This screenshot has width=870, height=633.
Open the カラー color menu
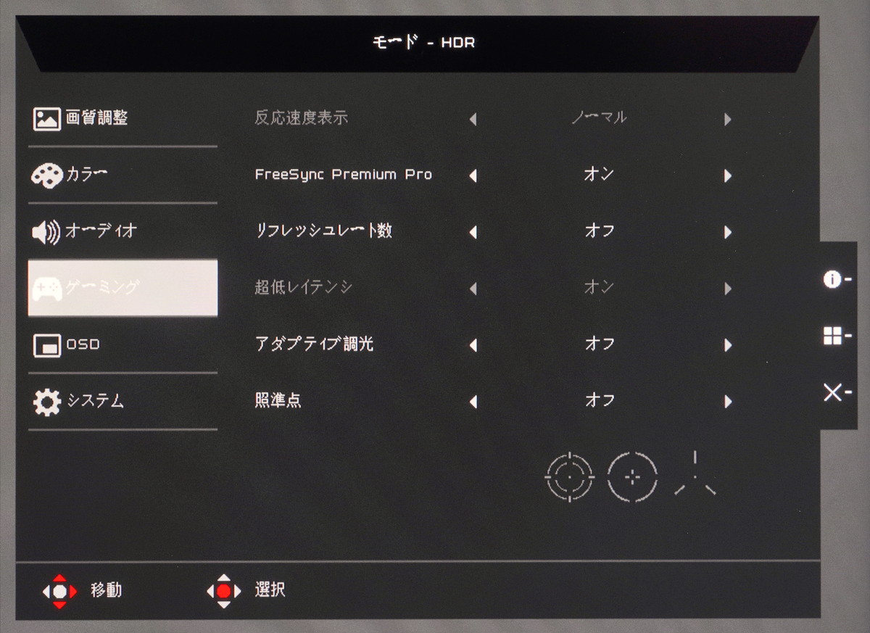(x=123, y=175)
